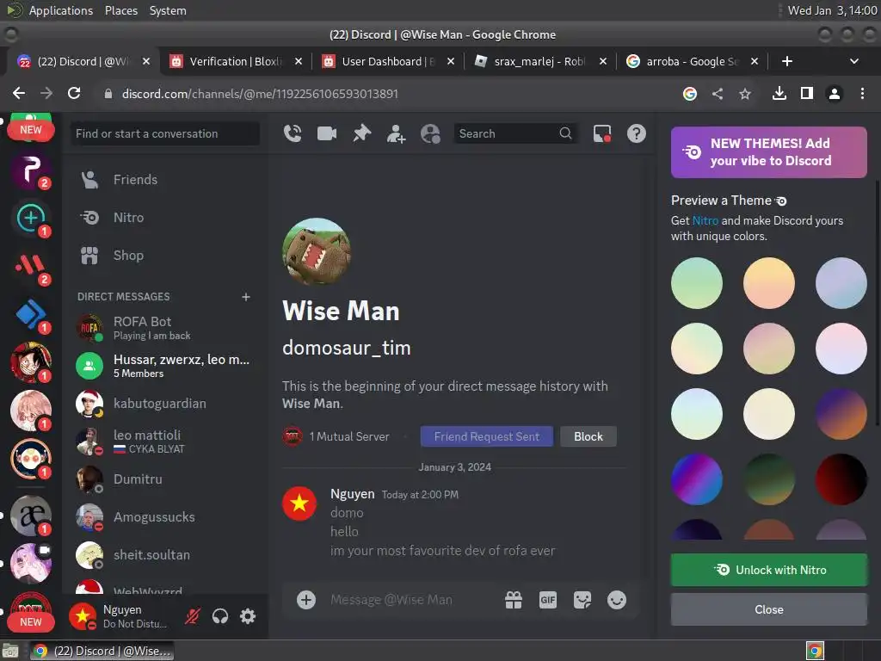Open the GIF picker

pyautogui.click(x=548, y=600)
